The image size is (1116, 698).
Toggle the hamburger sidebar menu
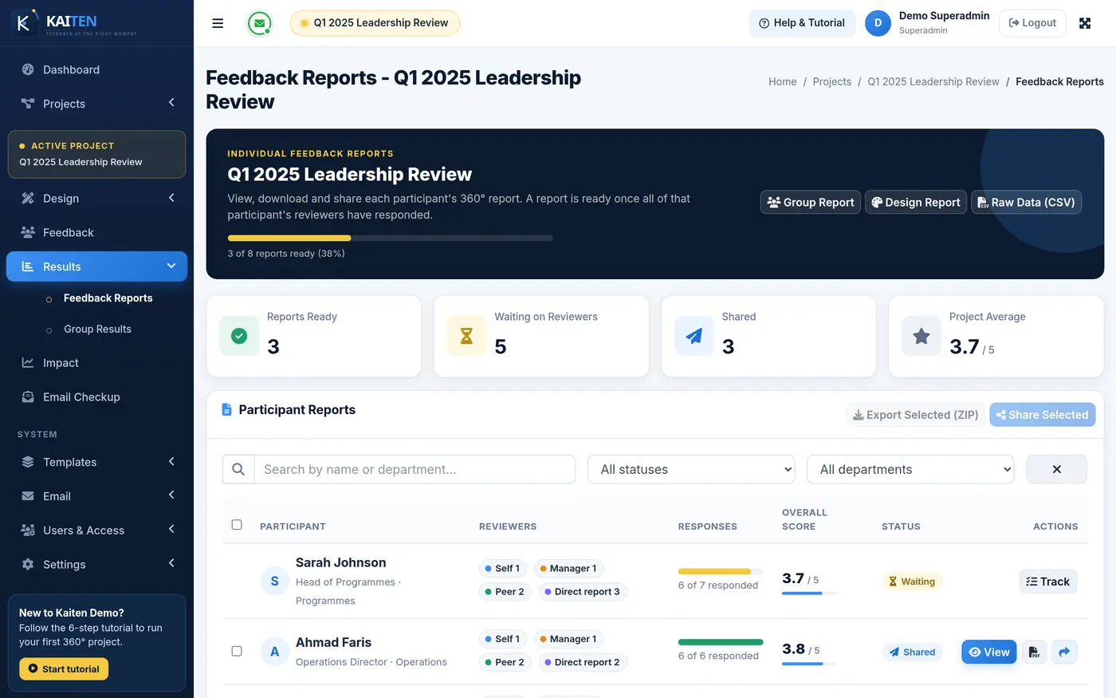point(218,23)
